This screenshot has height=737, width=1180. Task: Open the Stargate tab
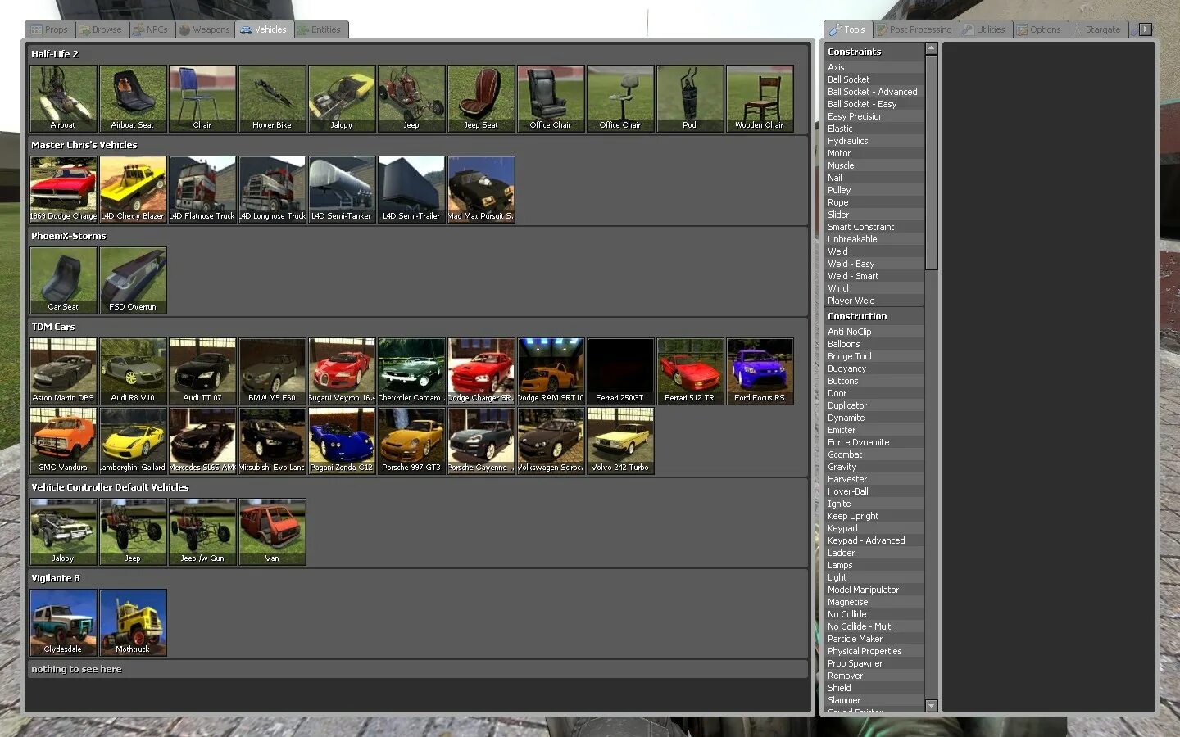1098,29
